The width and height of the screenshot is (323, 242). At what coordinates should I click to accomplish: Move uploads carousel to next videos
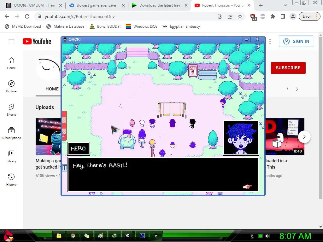click(x=304, y=137)
